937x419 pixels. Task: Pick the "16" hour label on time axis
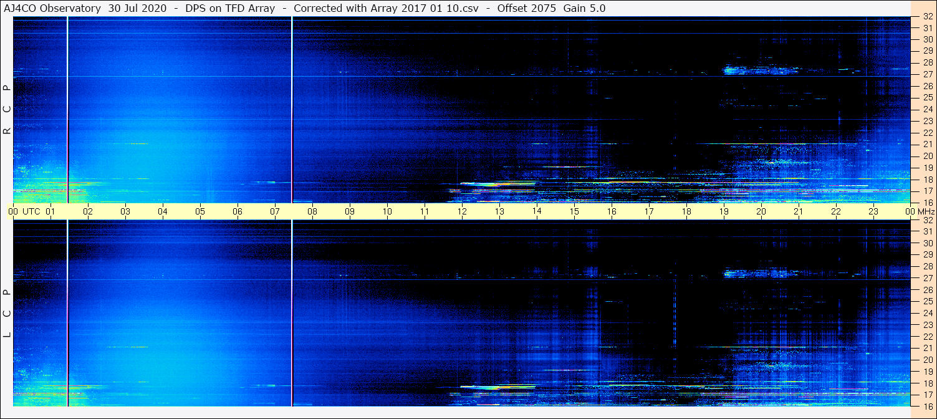[x=612, y=211]
